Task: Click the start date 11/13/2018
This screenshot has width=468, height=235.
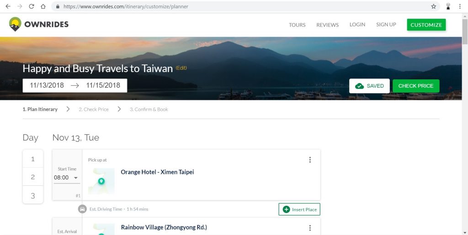Action: [47, 85]
